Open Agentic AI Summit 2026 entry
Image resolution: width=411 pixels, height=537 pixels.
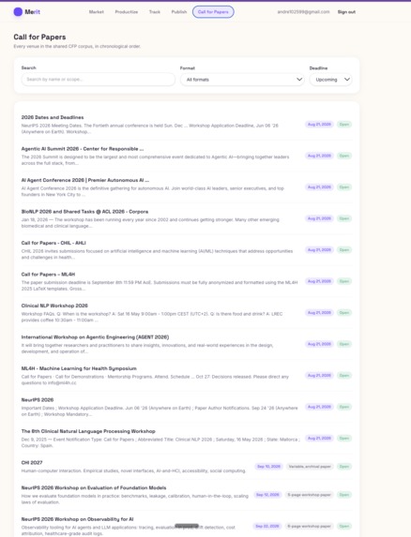(x=83, y=149)
